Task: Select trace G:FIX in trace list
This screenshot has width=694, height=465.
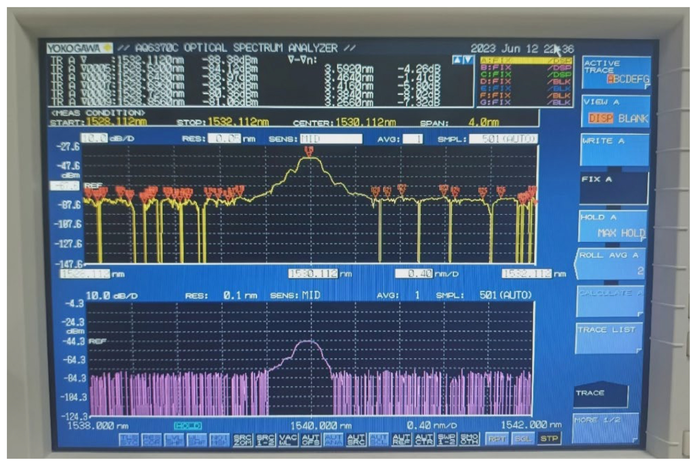Action: point(526,102)
